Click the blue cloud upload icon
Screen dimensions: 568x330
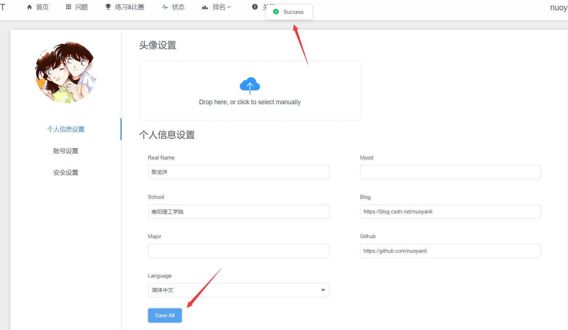click(x=250, y=85)
